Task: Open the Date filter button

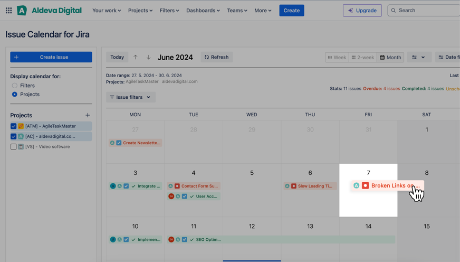Action: pyautogui.click(x=448, y=57)
